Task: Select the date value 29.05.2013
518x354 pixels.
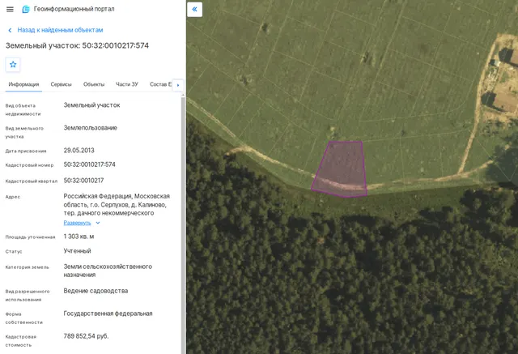Action: pyautogui.click(x=79, y=151)
